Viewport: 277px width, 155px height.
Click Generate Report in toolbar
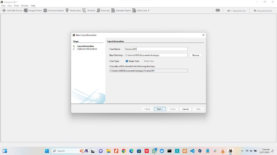click(x=121, y=10)
